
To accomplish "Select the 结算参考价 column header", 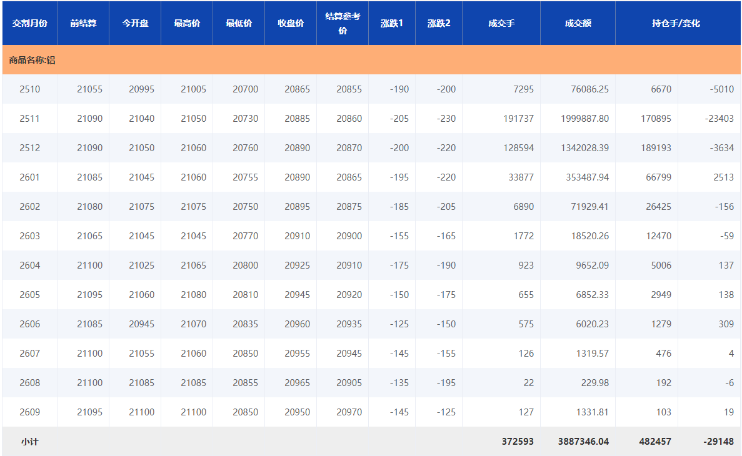I will (x=343, y=23).
